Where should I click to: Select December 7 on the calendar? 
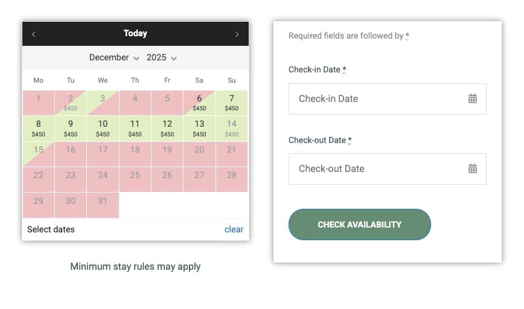pos(231,103)
